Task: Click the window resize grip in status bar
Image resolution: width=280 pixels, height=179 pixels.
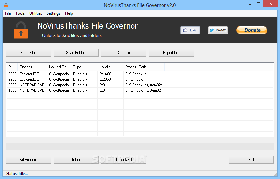Action: pos(275,174)
